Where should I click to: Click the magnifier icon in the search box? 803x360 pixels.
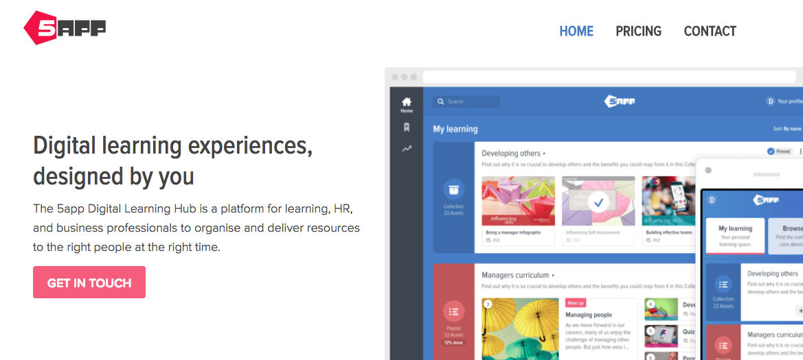[x=440, y=101]
